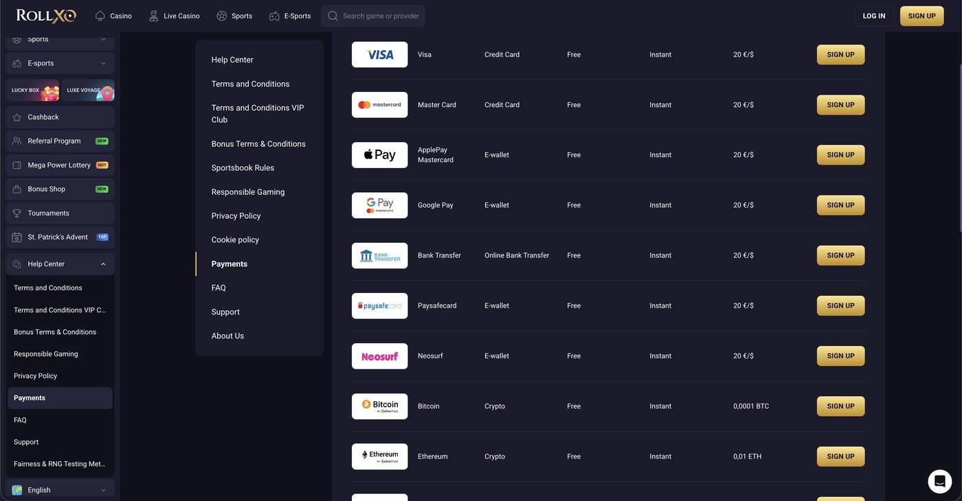
Task: Click the Ethereum logo
Action: coord(380,456)
